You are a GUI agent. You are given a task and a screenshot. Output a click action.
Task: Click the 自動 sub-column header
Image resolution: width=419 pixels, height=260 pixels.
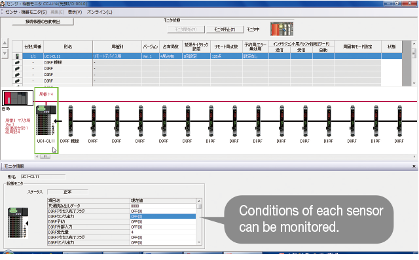(x=323, y=50)
